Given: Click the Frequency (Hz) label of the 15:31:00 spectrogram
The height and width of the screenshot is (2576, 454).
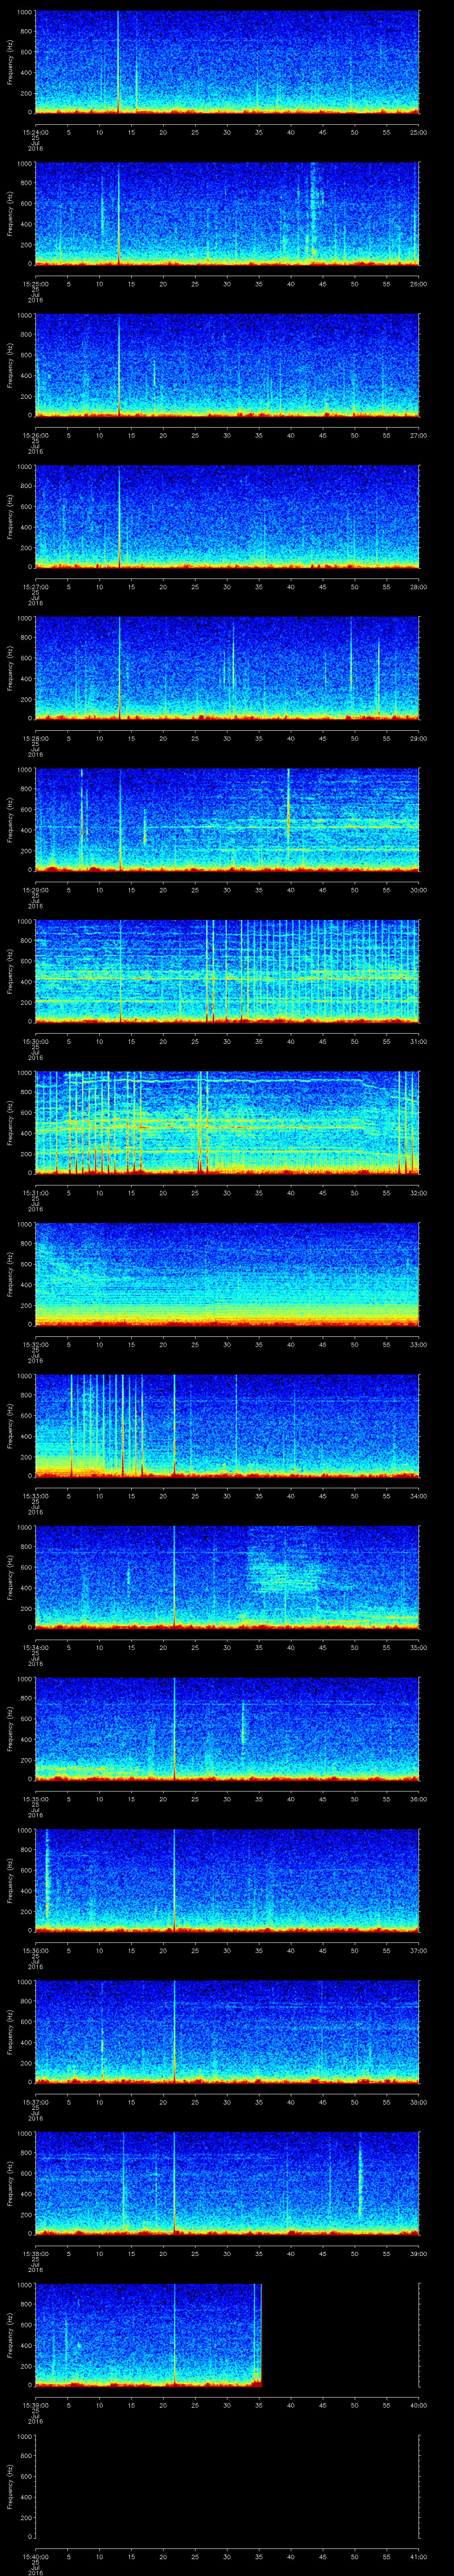Looking at the screenshot, I should click(x=10, y=1122).
